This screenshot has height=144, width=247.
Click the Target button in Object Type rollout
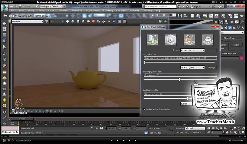[x=236, y=45]
